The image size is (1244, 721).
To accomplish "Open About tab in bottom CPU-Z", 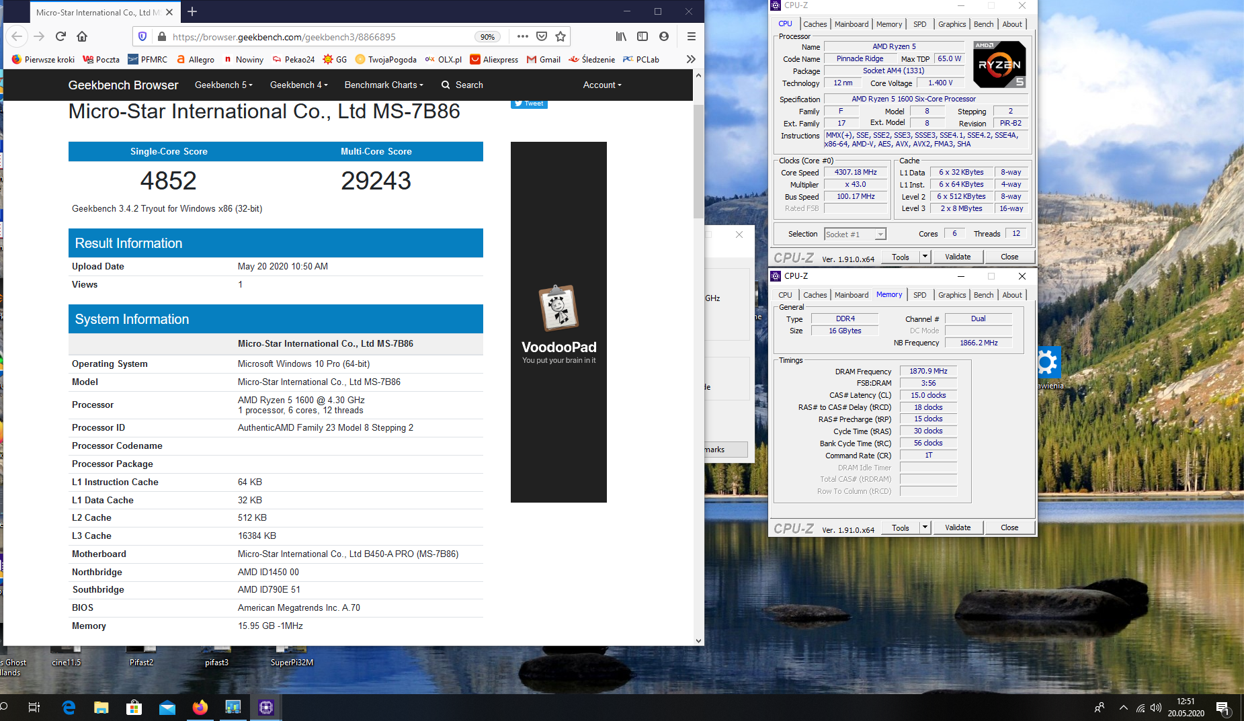I will [1012, 295].
